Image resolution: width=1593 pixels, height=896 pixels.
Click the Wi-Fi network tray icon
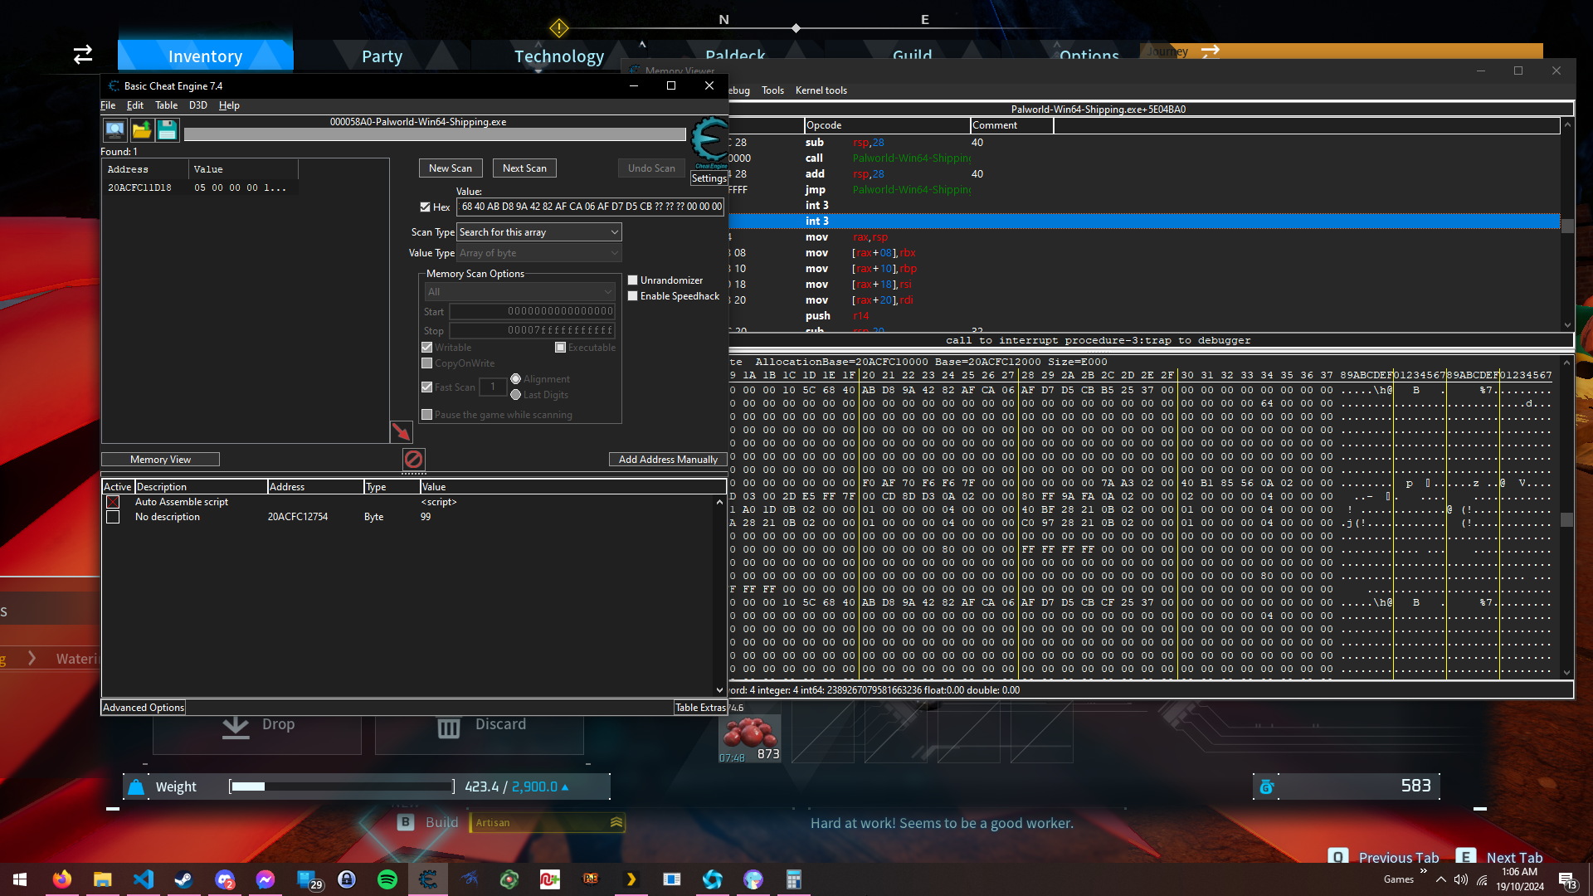pyautogui.click(x=1482, y=879)
